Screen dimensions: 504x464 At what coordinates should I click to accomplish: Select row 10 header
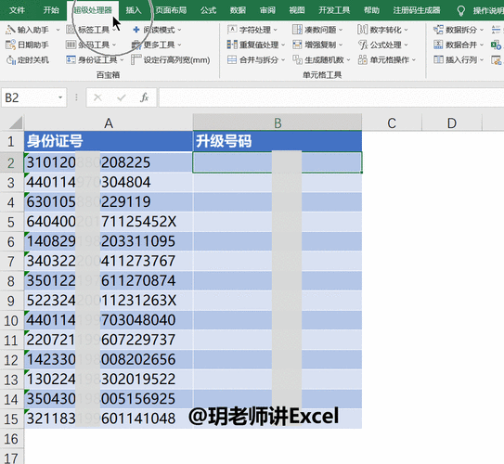click(11, 320)
